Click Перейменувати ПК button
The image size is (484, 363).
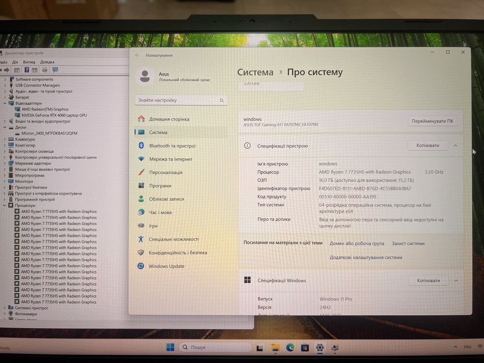tap(432, 121)
